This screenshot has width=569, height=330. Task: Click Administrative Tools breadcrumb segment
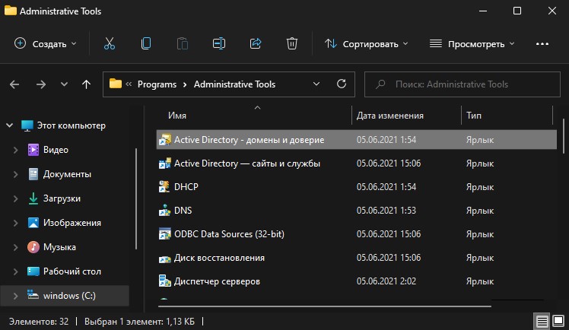pos(234,84)
